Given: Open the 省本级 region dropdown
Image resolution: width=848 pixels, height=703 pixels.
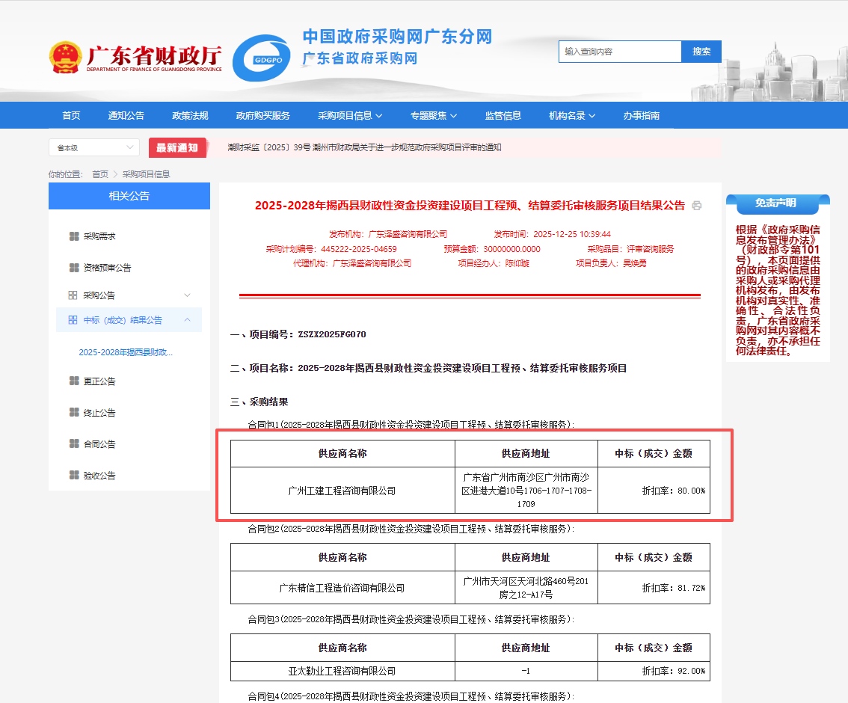Looking at the screenshot, I should click(x=94, y=148).
